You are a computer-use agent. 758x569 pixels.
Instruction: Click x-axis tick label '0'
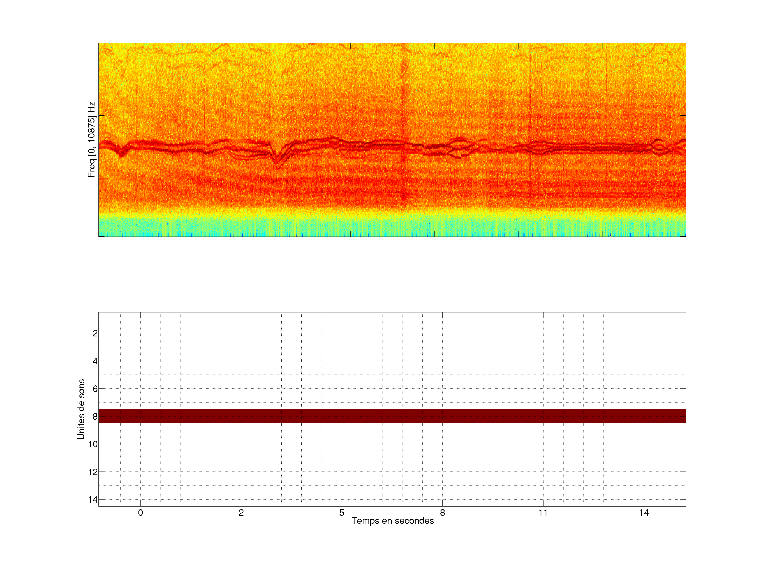tap(141, 513)
